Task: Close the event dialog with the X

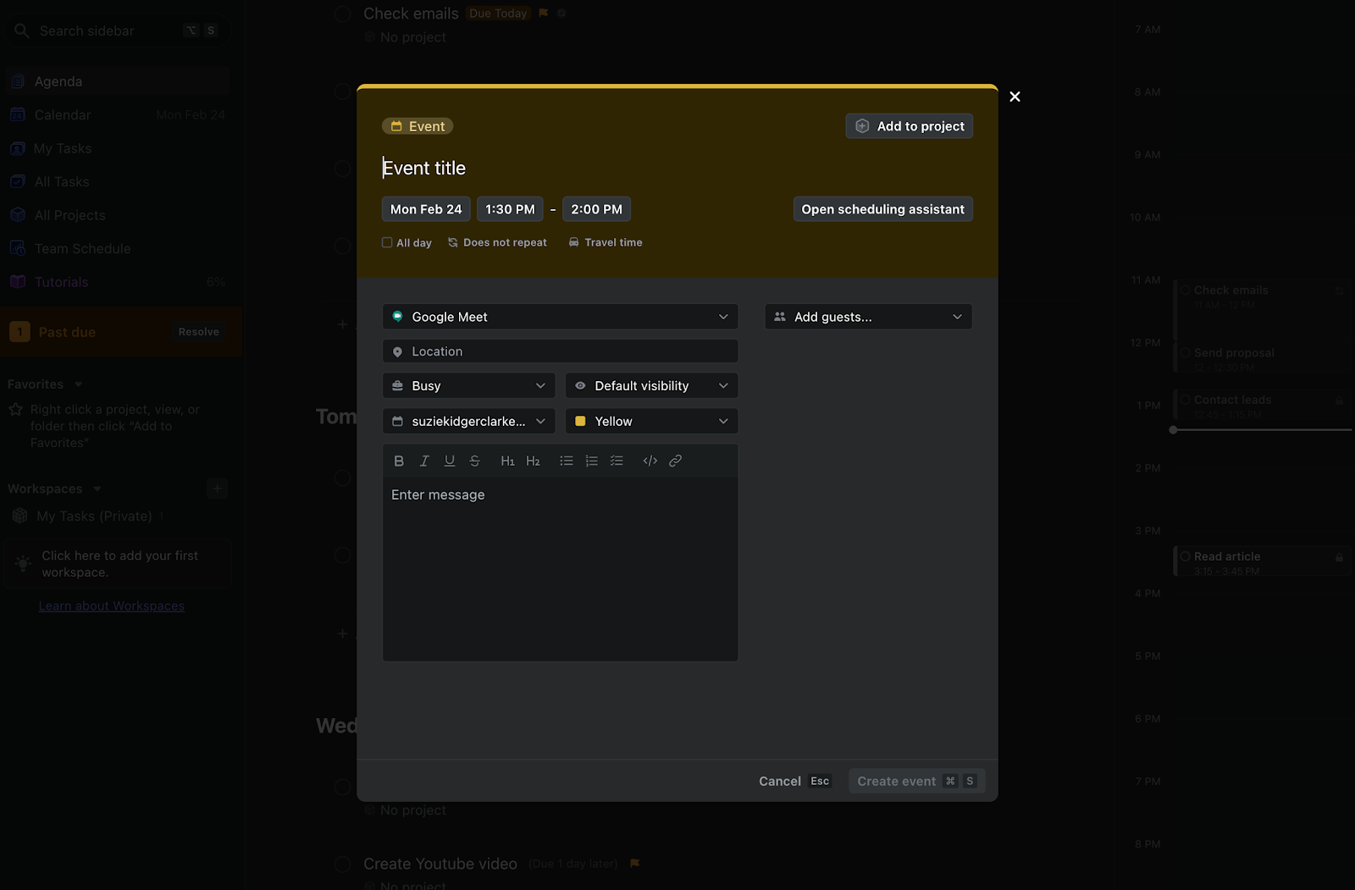Action: point(1015,97)
